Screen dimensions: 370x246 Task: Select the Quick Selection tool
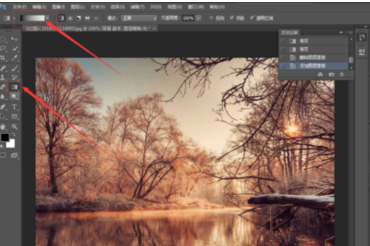point(15,49)
